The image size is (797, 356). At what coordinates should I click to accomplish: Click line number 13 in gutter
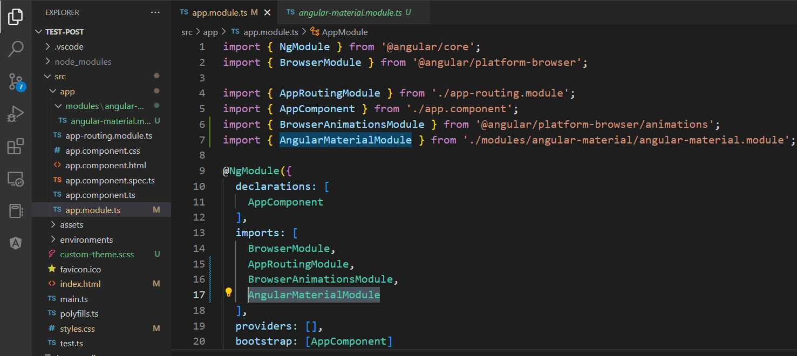199,233
